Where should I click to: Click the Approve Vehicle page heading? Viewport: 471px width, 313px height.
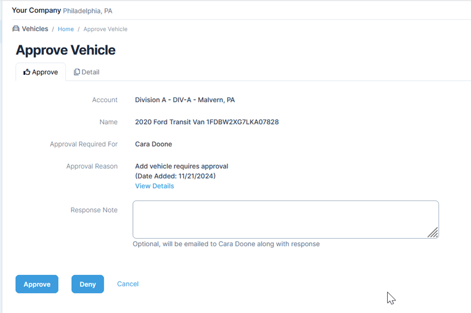pos(65,50)
